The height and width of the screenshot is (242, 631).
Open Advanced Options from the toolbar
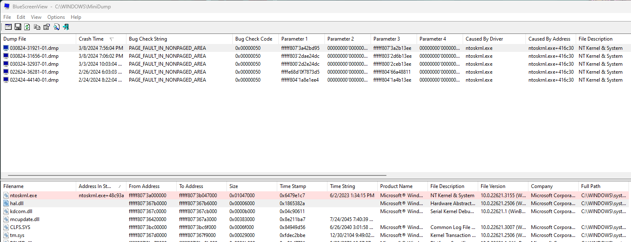click(x=8, y=27)
